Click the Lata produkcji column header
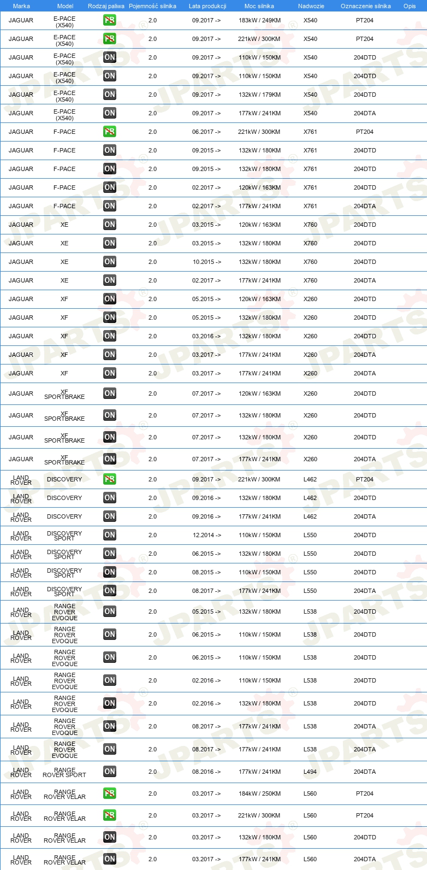Image resolution: width=427 pixels, height=870 pixels. (x=207, y=6)
